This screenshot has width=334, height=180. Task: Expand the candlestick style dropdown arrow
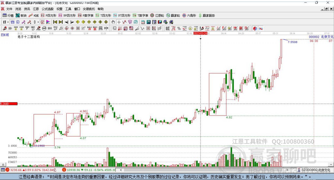click(x=38, y=22)
